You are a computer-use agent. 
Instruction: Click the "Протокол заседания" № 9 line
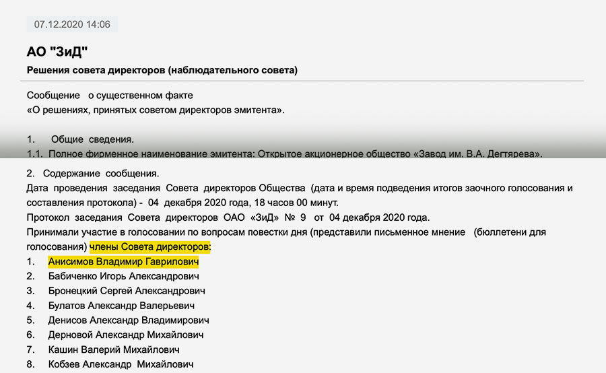coord(228,217)
